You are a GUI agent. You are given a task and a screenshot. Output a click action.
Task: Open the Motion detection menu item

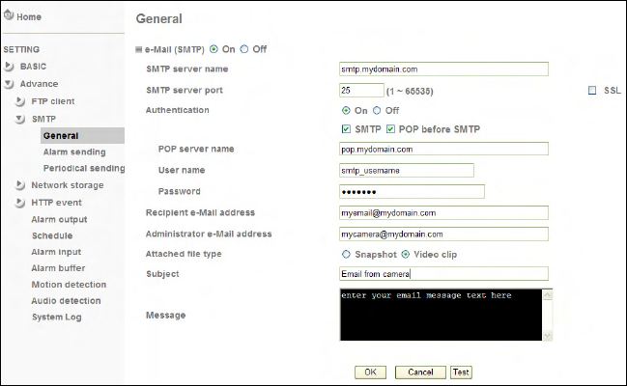70,285
